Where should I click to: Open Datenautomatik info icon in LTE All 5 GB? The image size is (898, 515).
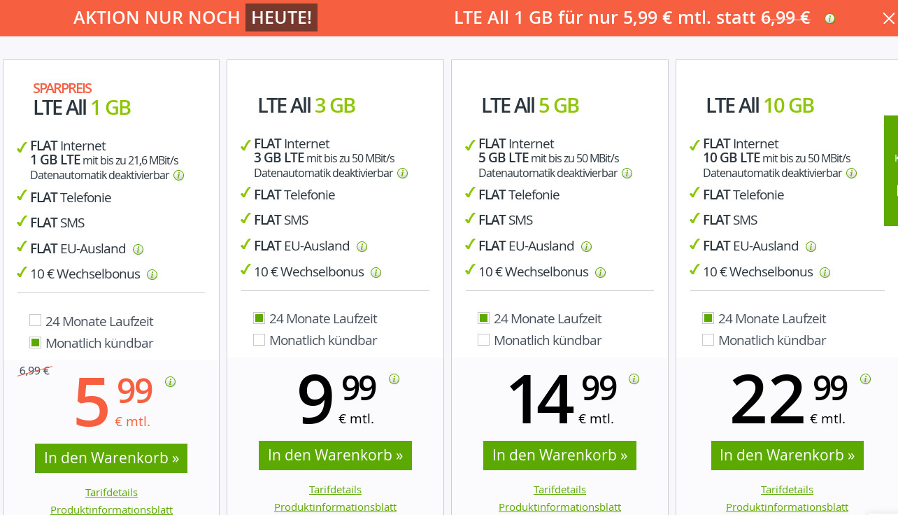coord(627,173)
